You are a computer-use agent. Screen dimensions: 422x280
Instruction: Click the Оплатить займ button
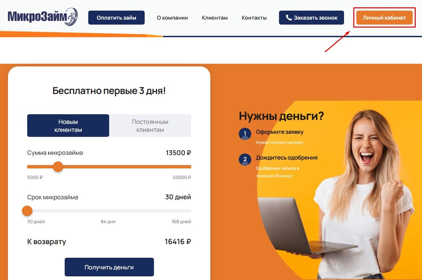(116, 18)
